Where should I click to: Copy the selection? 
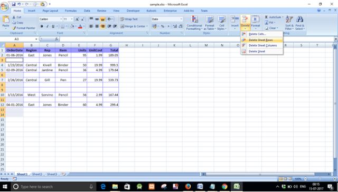coord(17,23)
